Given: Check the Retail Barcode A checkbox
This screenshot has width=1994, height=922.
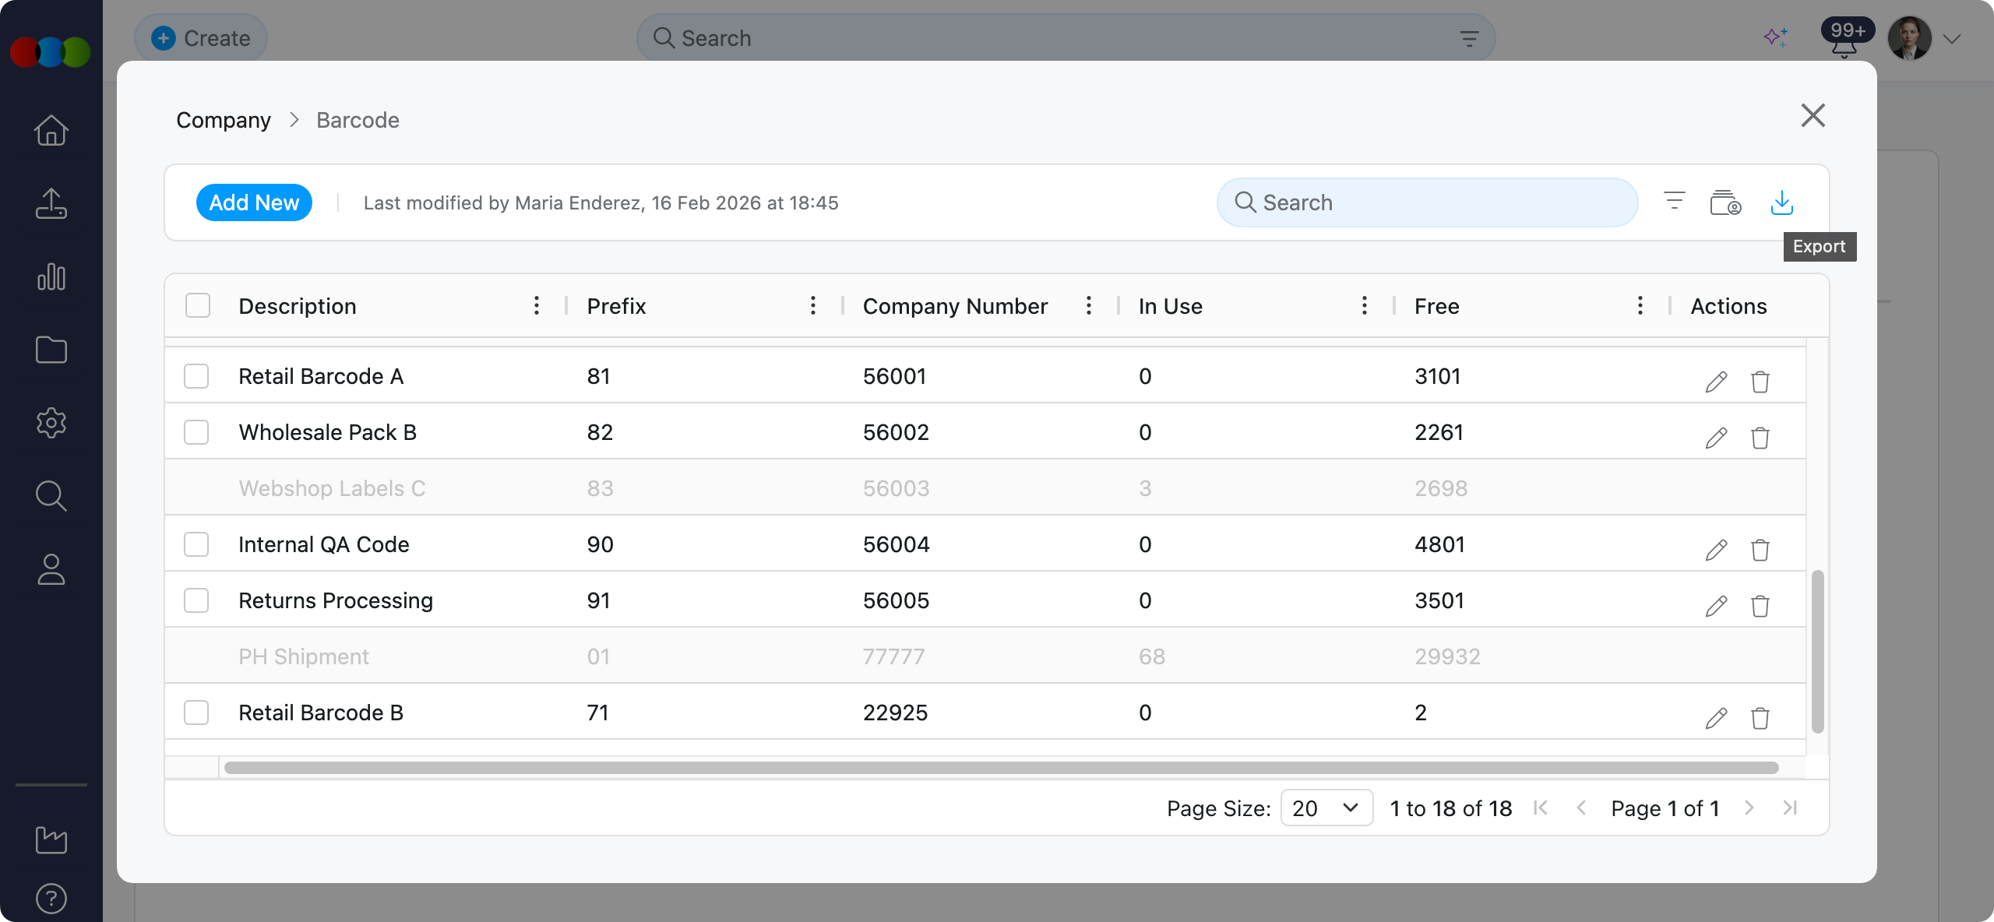Looking at the screenshot, I should tap(196, 376).
